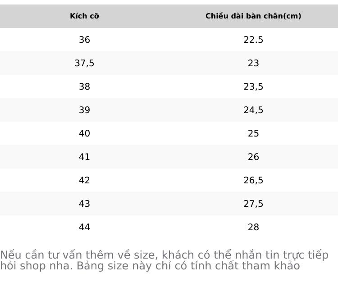
Task: Select the size 43 cell
Action: tap(85, 204)
